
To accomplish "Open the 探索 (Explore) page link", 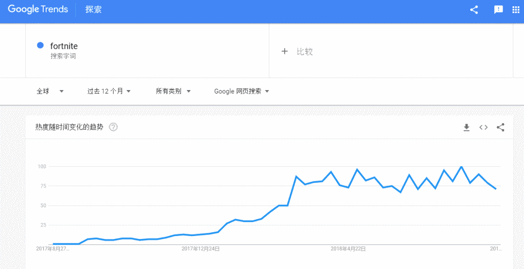I will pos(93,10).
